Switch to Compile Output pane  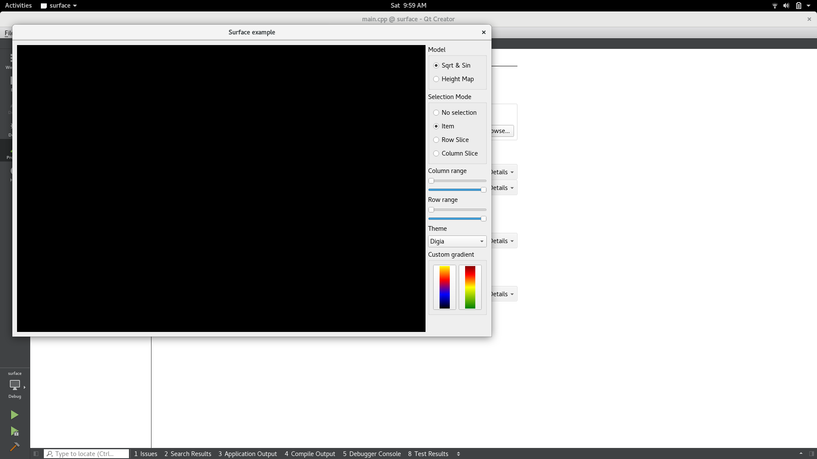coord(310,454)
